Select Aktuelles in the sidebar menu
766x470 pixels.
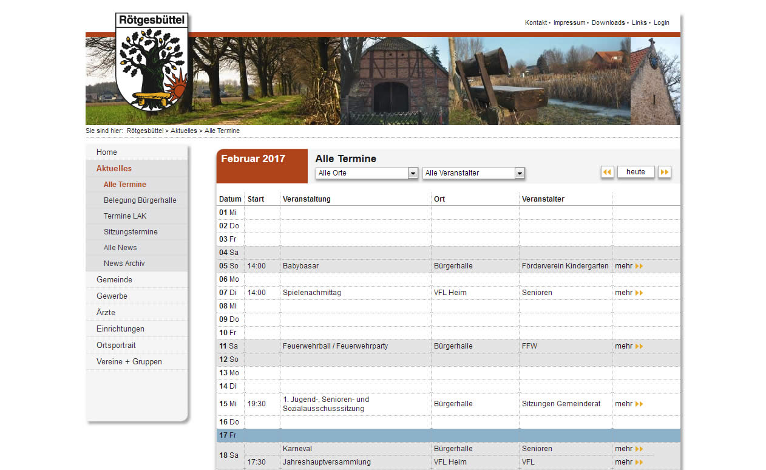[137, 168]
